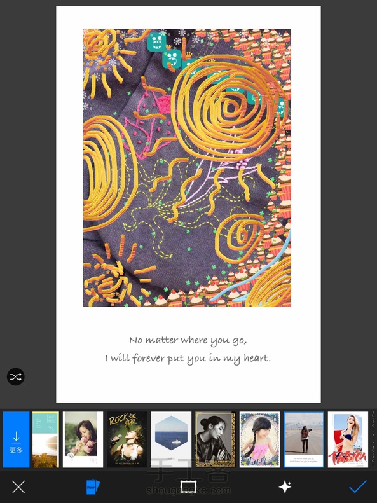Screen dimensions: 377x503
Task: Open the sparkle effects icon
Action: tap(285, 487)
